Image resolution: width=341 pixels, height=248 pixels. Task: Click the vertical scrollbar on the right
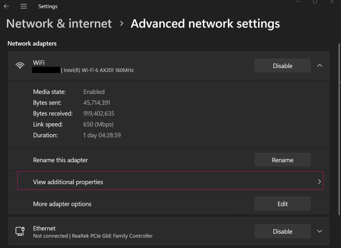coord(339,129)
